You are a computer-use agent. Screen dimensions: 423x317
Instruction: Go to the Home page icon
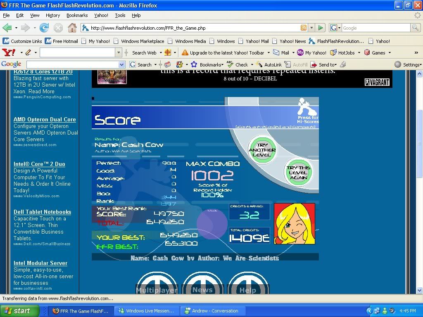click(72, 28)
